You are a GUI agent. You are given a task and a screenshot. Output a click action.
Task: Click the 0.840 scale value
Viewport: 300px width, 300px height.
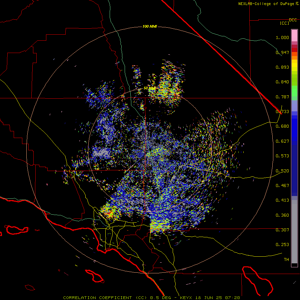(282, 82)
